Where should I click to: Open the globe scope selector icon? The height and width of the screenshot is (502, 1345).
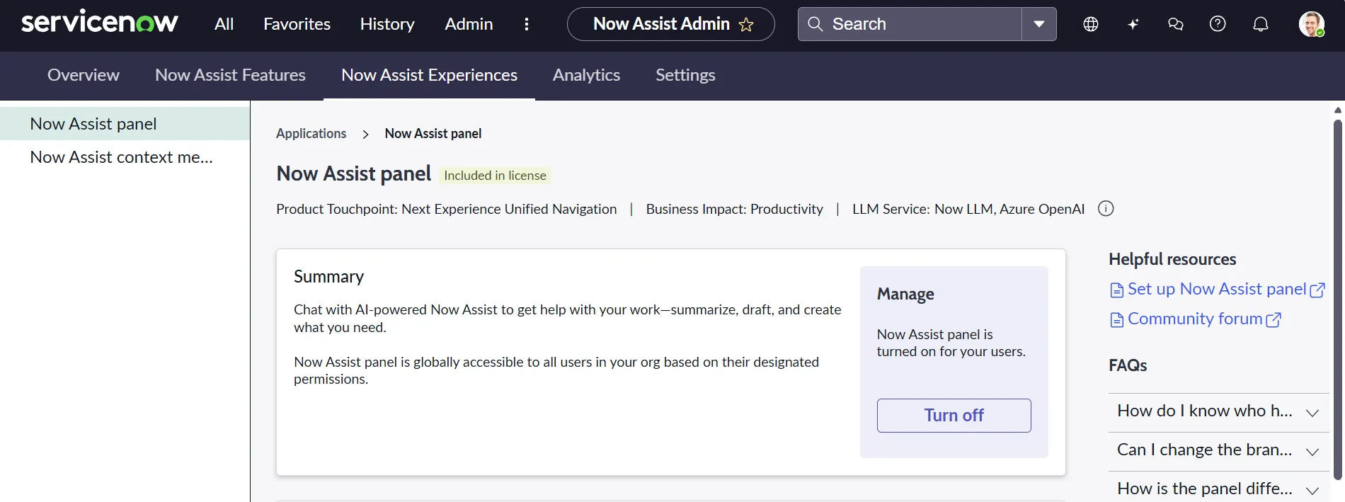pyautogui.click(x=1091, y=24)
